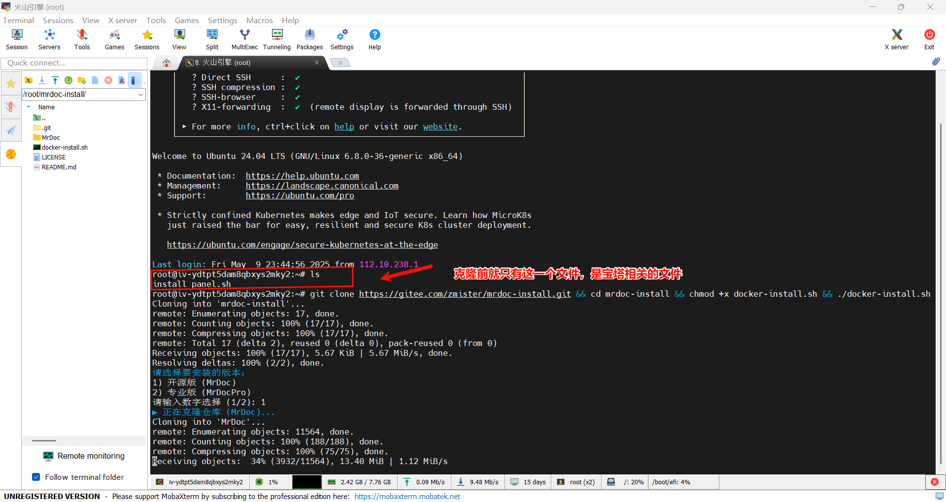Uncheck Follow terminal folder
This screenshot has height=502, width=946.
[36, 477]
